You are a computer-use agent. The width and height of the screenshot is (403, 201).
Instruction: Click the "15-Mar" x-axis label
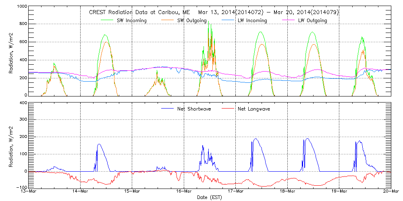point(132,191)
